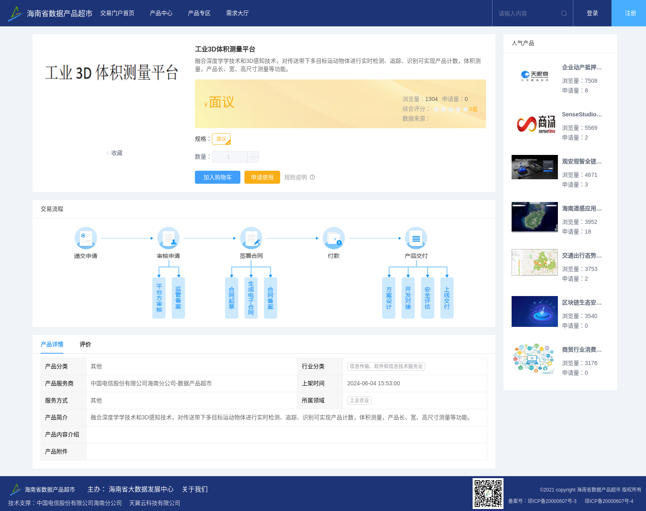This screenshot has height=511, width=646.
Task: Open the 商贸行业消费 product thumbnail
Action: click(x=535, y=359)
